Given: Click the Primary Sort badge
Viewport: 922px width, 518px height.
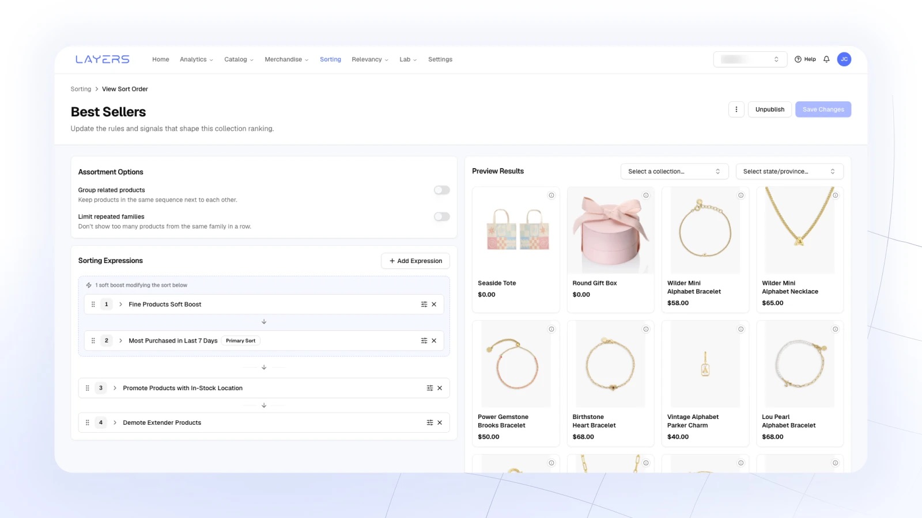Looking at the screenshot, I should click(x=241, y=341).
